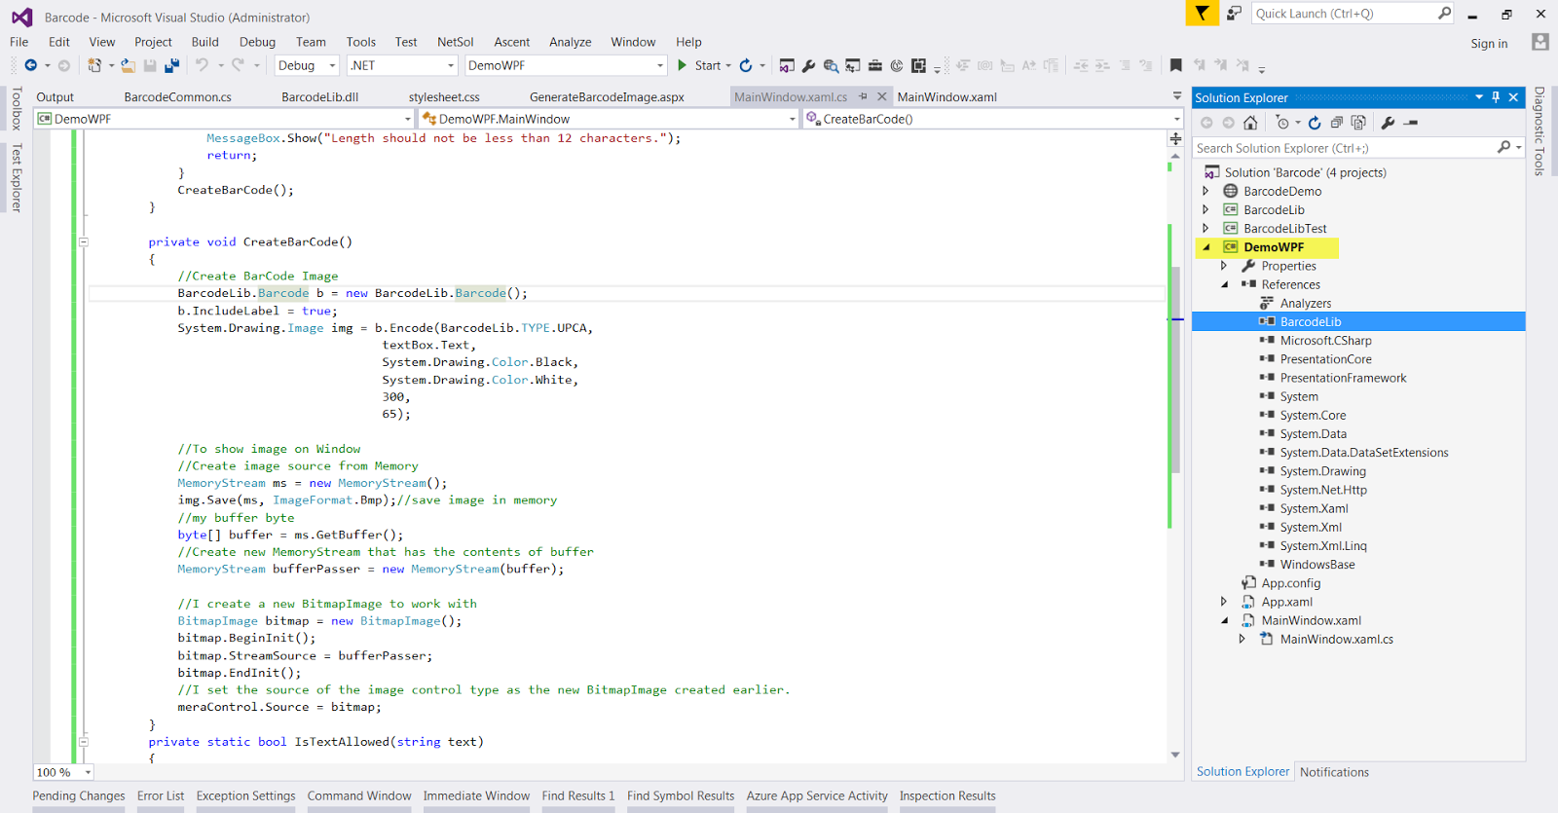Open Properties wrench in Solution Explorer toolbar
Screen dimensions: 1558x813
(x=1388, y=123)
